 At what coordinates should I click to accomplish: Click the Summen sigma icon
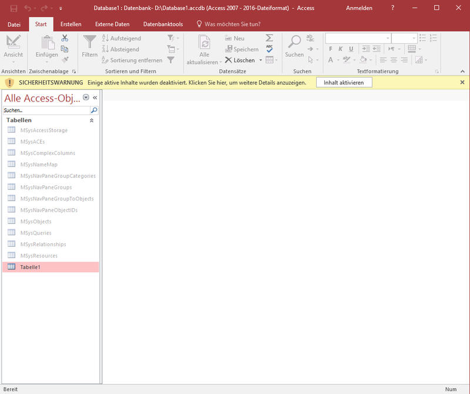(269, 38)
